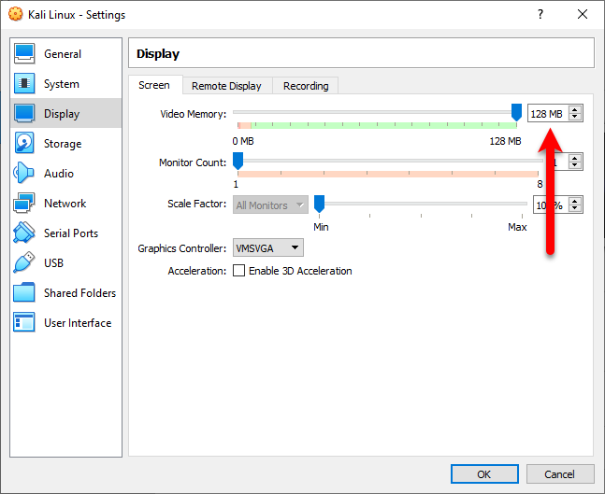
Task: Click the Audio speaker icon
Action: [24, 173]
